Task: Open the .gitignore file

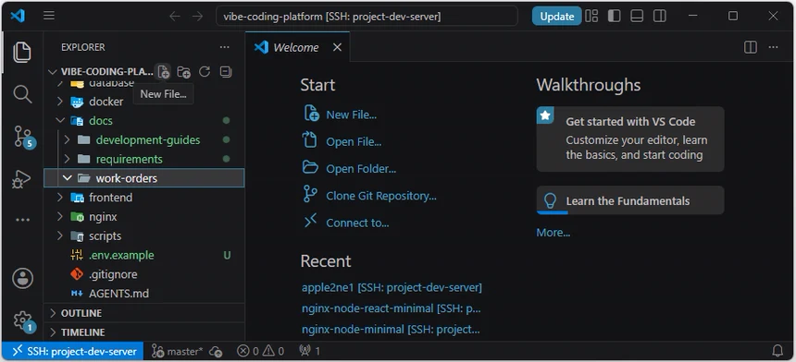Action: click(144, 274)
